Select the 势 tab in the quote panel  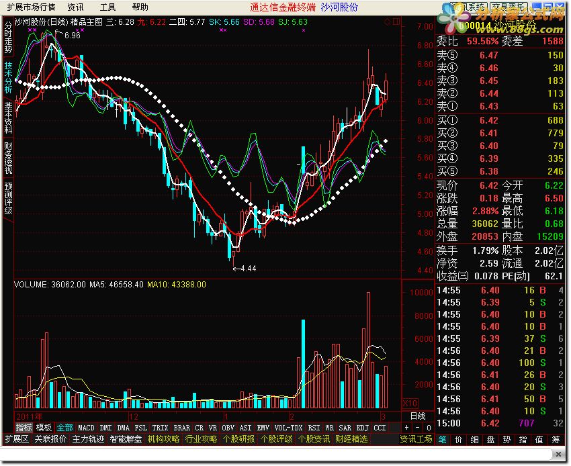(x=507, y=439)
